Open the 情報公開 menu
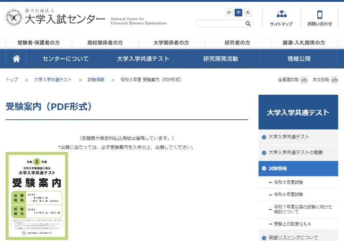The image size is (344, 241). (x=299, y=59)
